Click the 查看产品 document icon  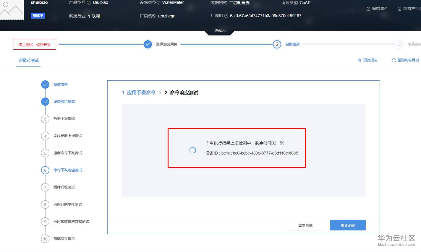[399, 9]
